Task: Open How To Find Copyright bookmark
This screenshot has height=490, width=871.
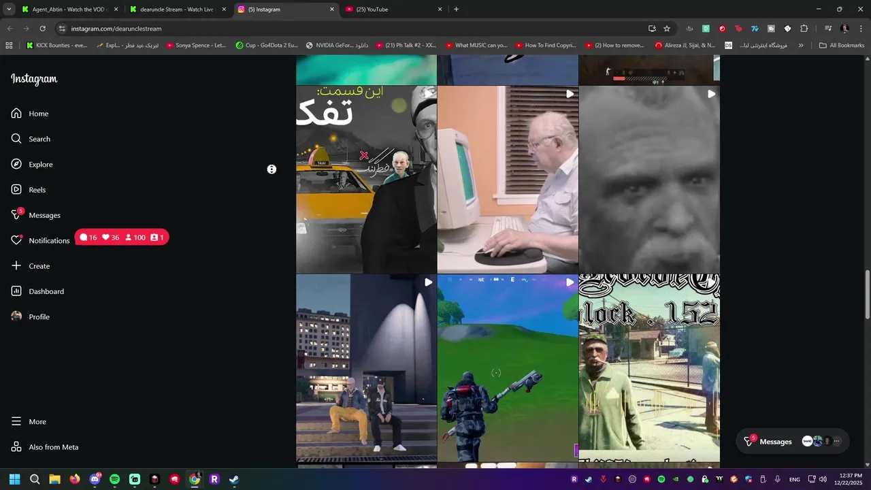Action: click(546, 46)
